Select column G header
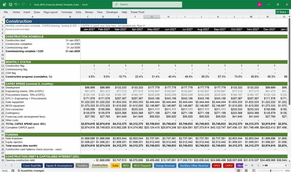The height and width of the screenshot is (172, 291). 152,17
